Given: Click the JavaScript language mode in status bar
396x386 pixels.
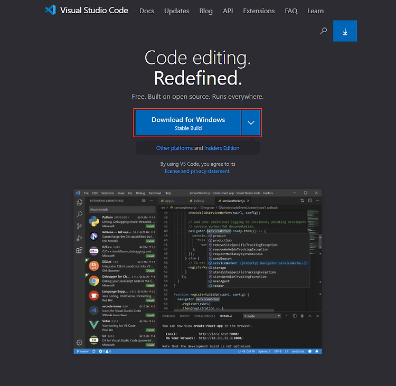Looking at the screenshot, I should (298, 351).
